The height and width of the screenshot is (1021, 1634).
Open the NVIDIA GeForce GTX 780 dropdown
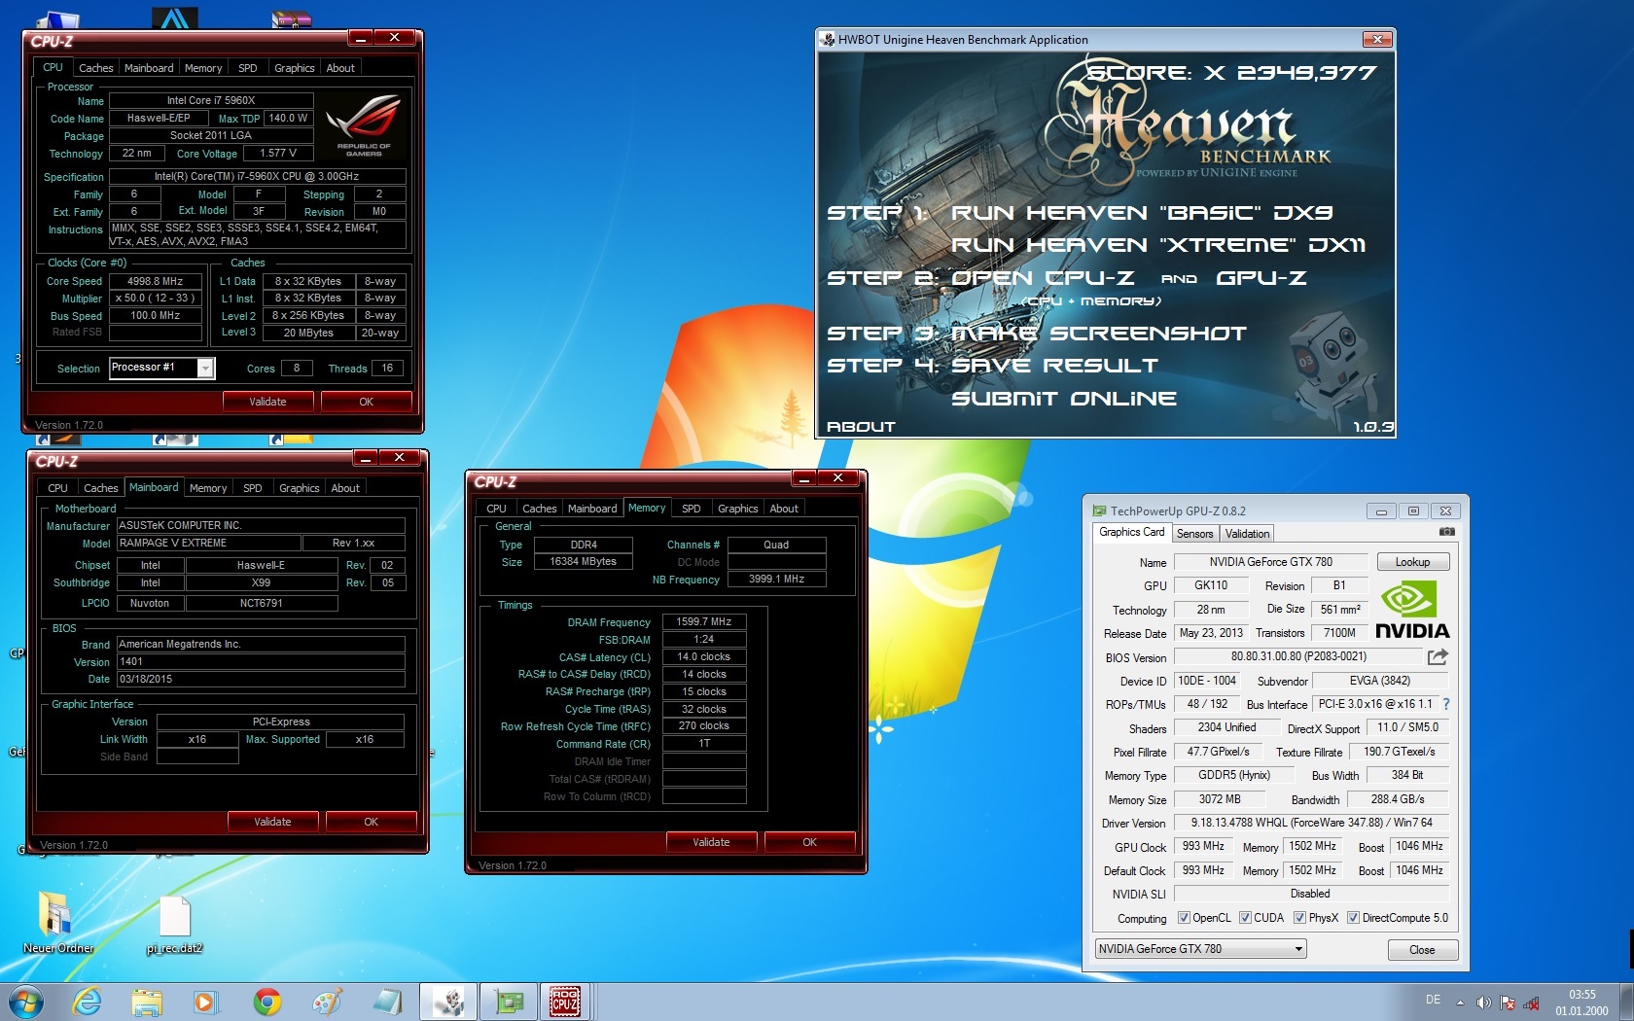coord(1200,949)
